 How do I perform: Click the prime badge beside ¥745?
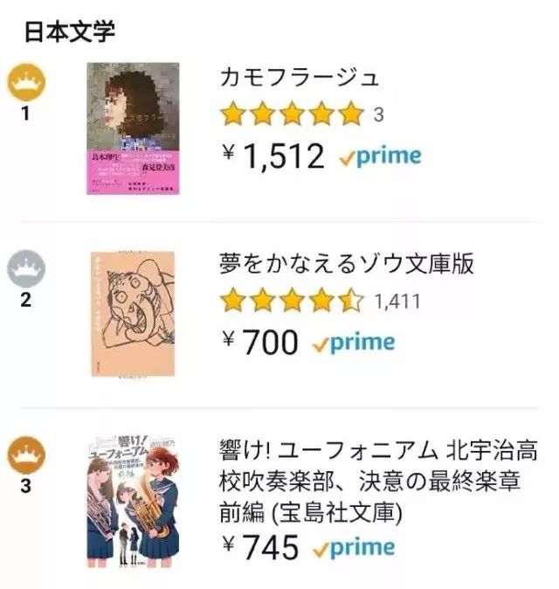[353, 548]
